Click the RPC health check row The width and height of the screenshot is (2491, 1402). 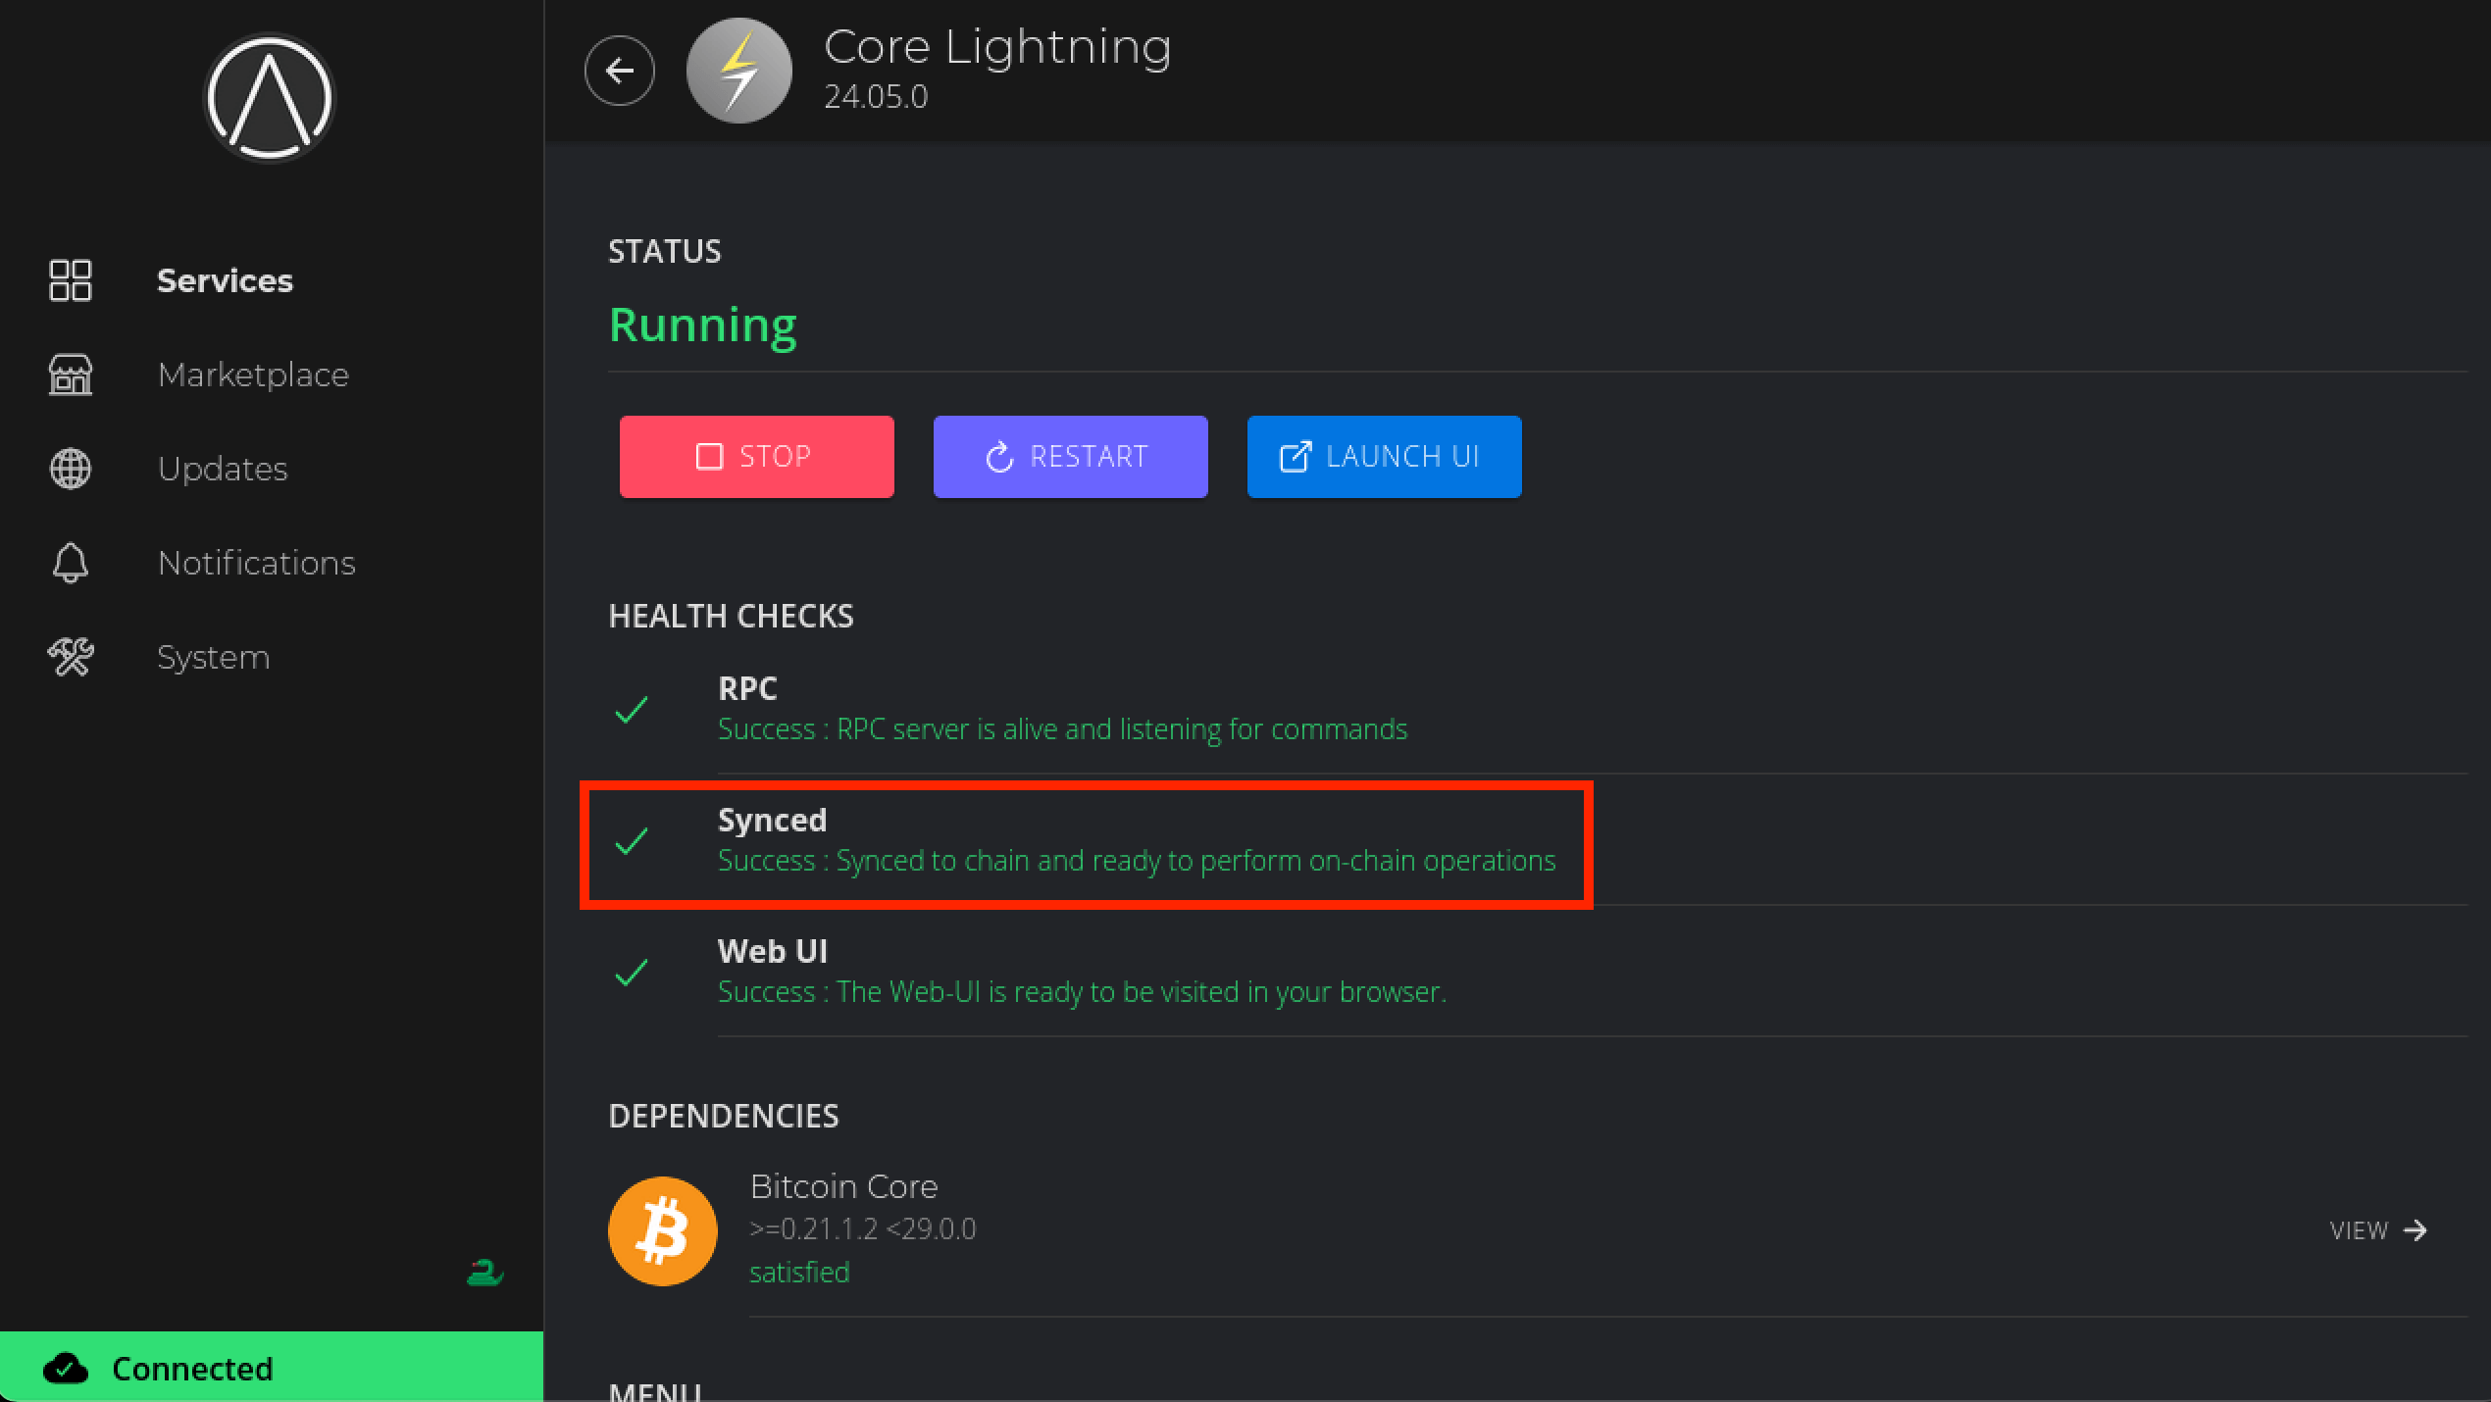[x=1061, y=709]
